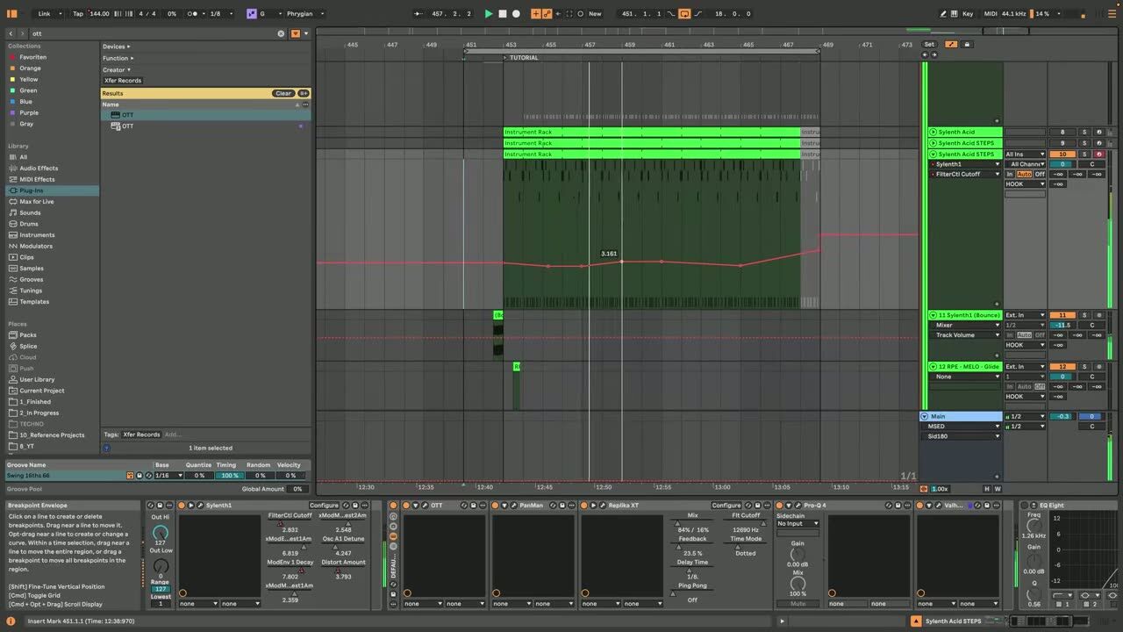Open the 1/8 quantization menu
Image resolution: width=1123 pixels, height=632 pixels.
click(219, 14)
